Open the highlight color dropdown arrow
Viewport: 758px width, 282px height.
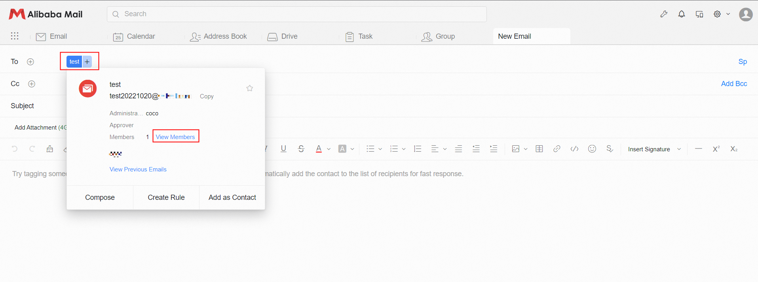[x=352, y=149]
